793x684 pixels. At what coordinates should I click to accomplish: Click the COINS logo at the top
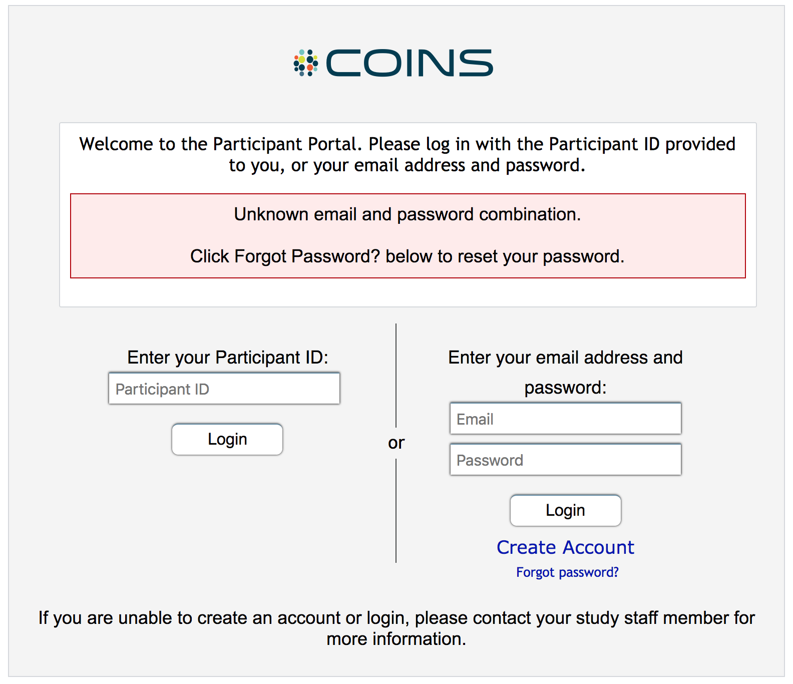[393, 62]
